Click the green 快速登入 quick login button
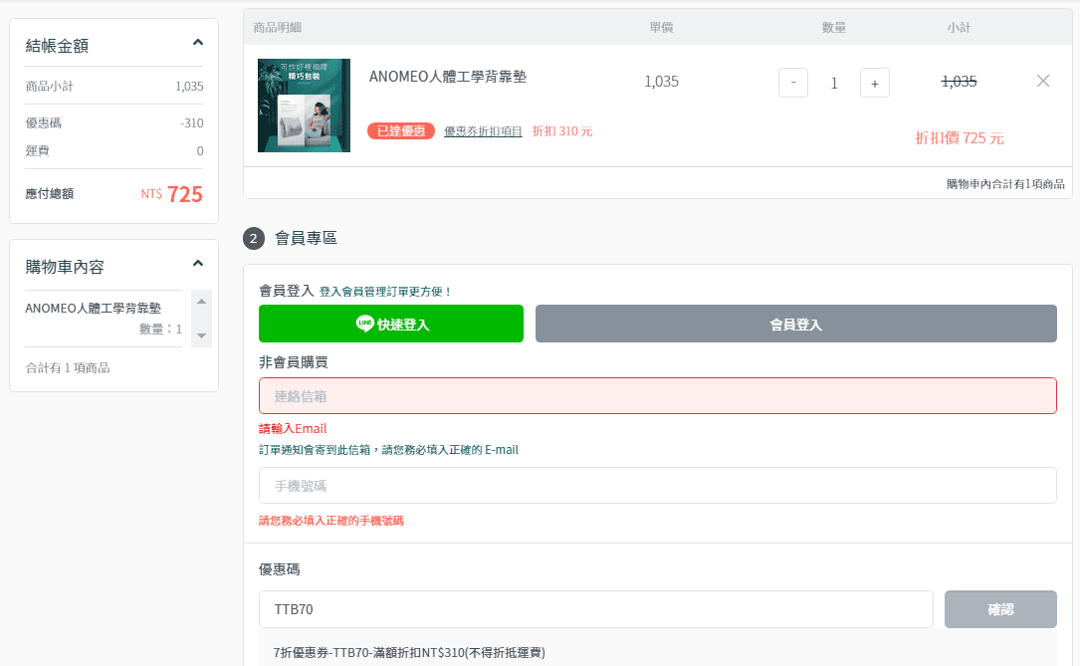The image size is (1080, 666). [390, 323]
